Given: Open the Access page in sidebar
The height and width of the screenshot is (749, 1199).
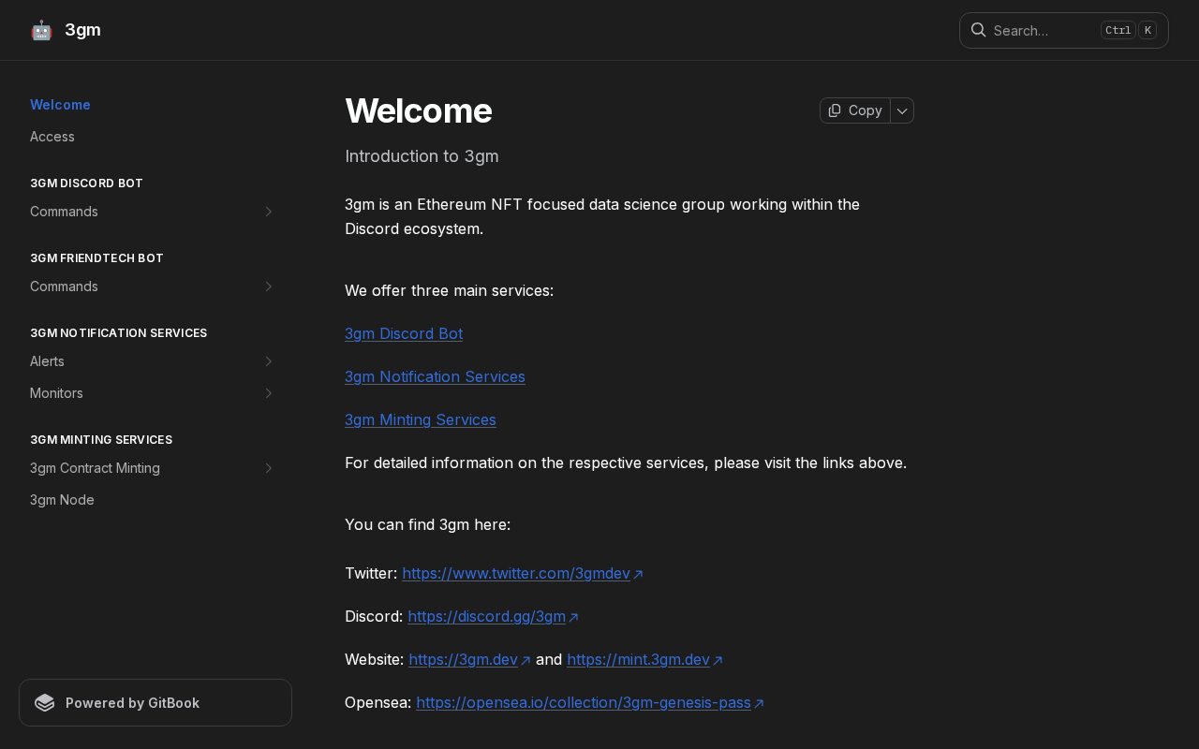Looking at the screenshot, I should click(52, 137).
